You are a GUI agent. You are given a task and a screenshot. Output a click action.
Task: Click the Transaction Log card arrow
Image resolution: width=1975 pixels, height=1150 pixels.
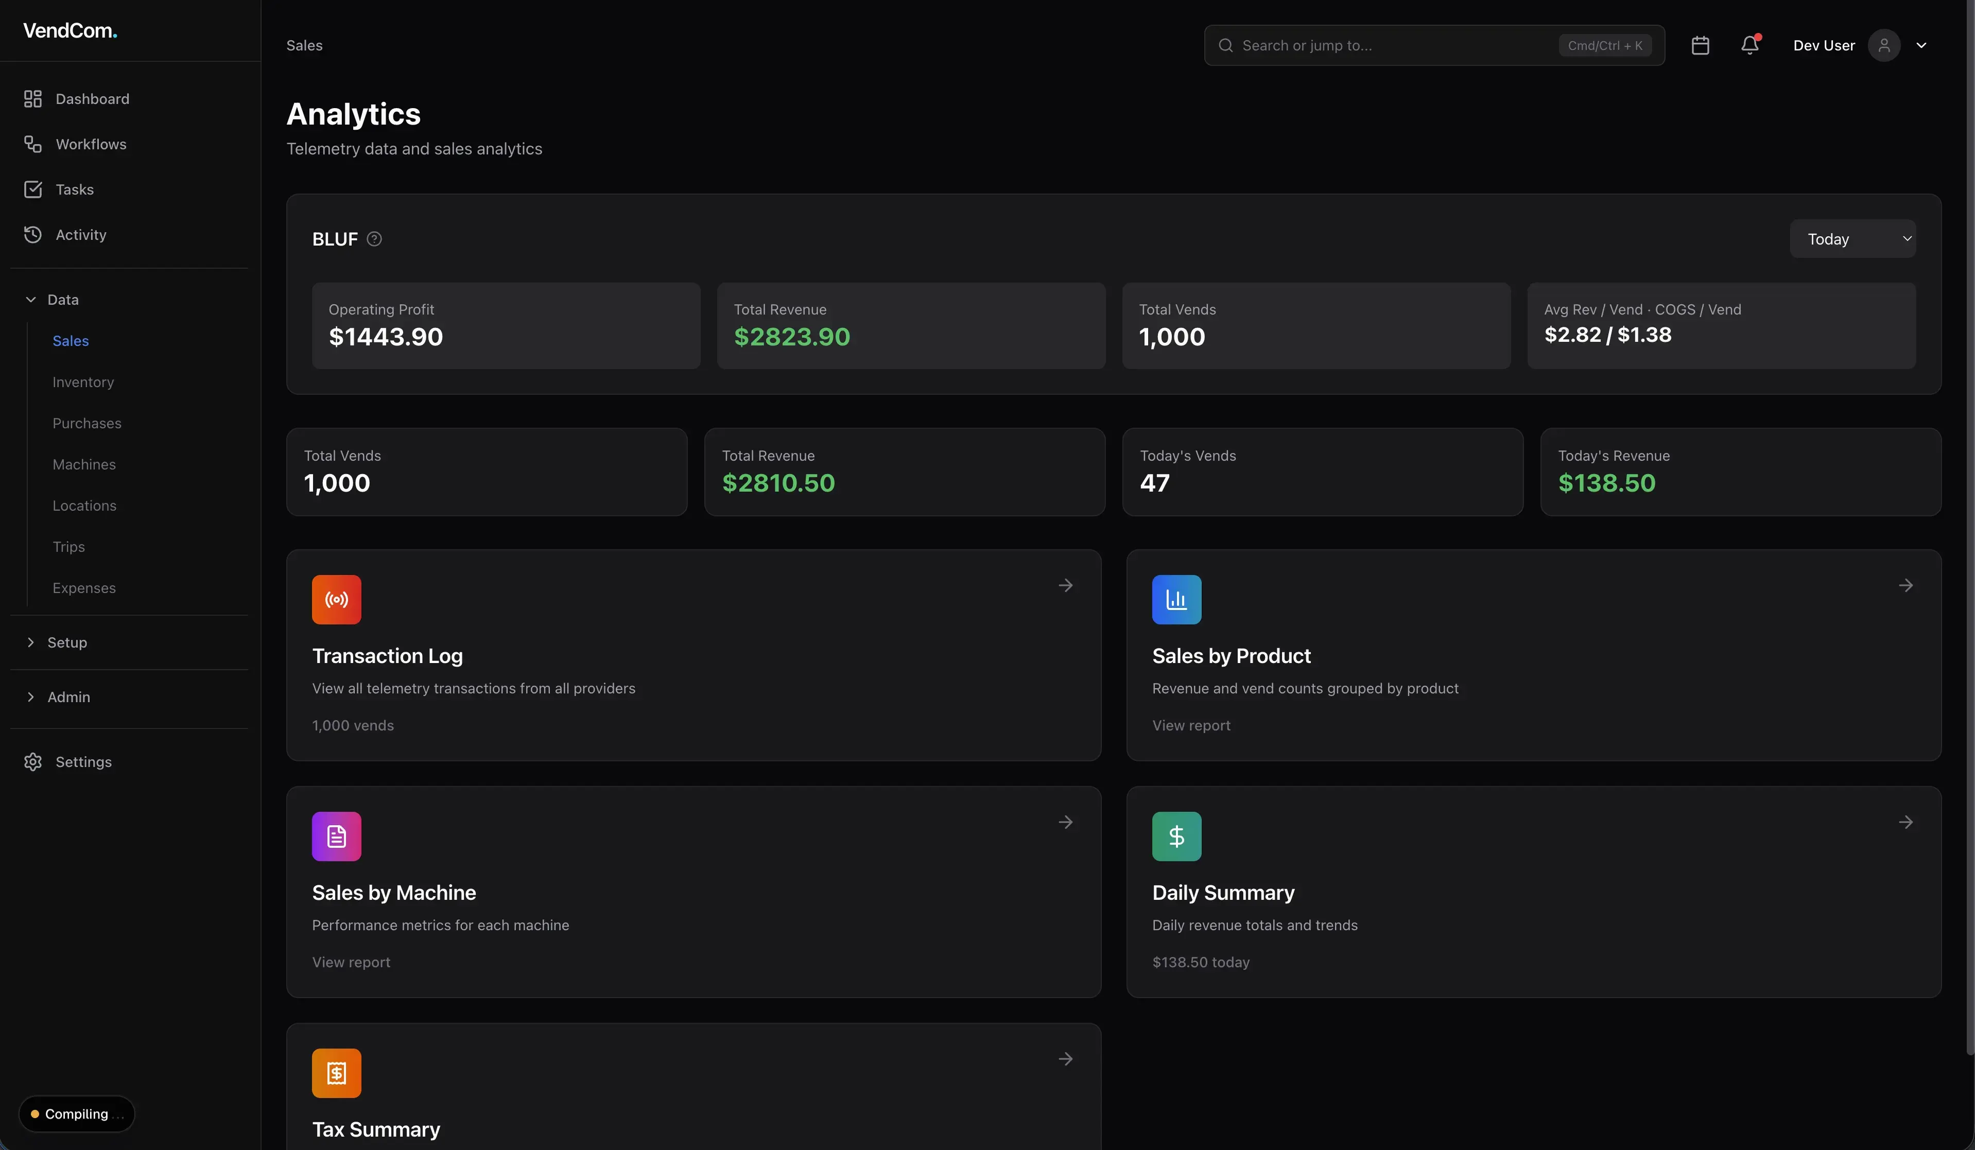tap(1065, 586)
